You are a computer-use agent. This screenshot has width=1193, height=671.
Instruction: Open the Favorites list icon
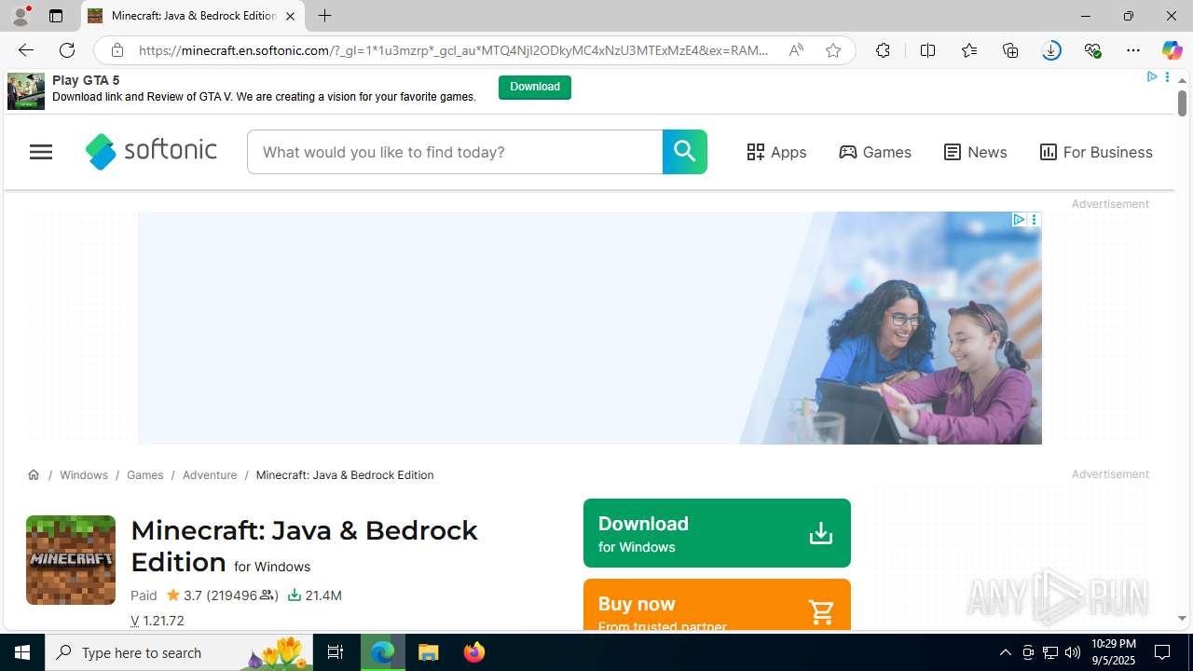(x=969, y=50)
